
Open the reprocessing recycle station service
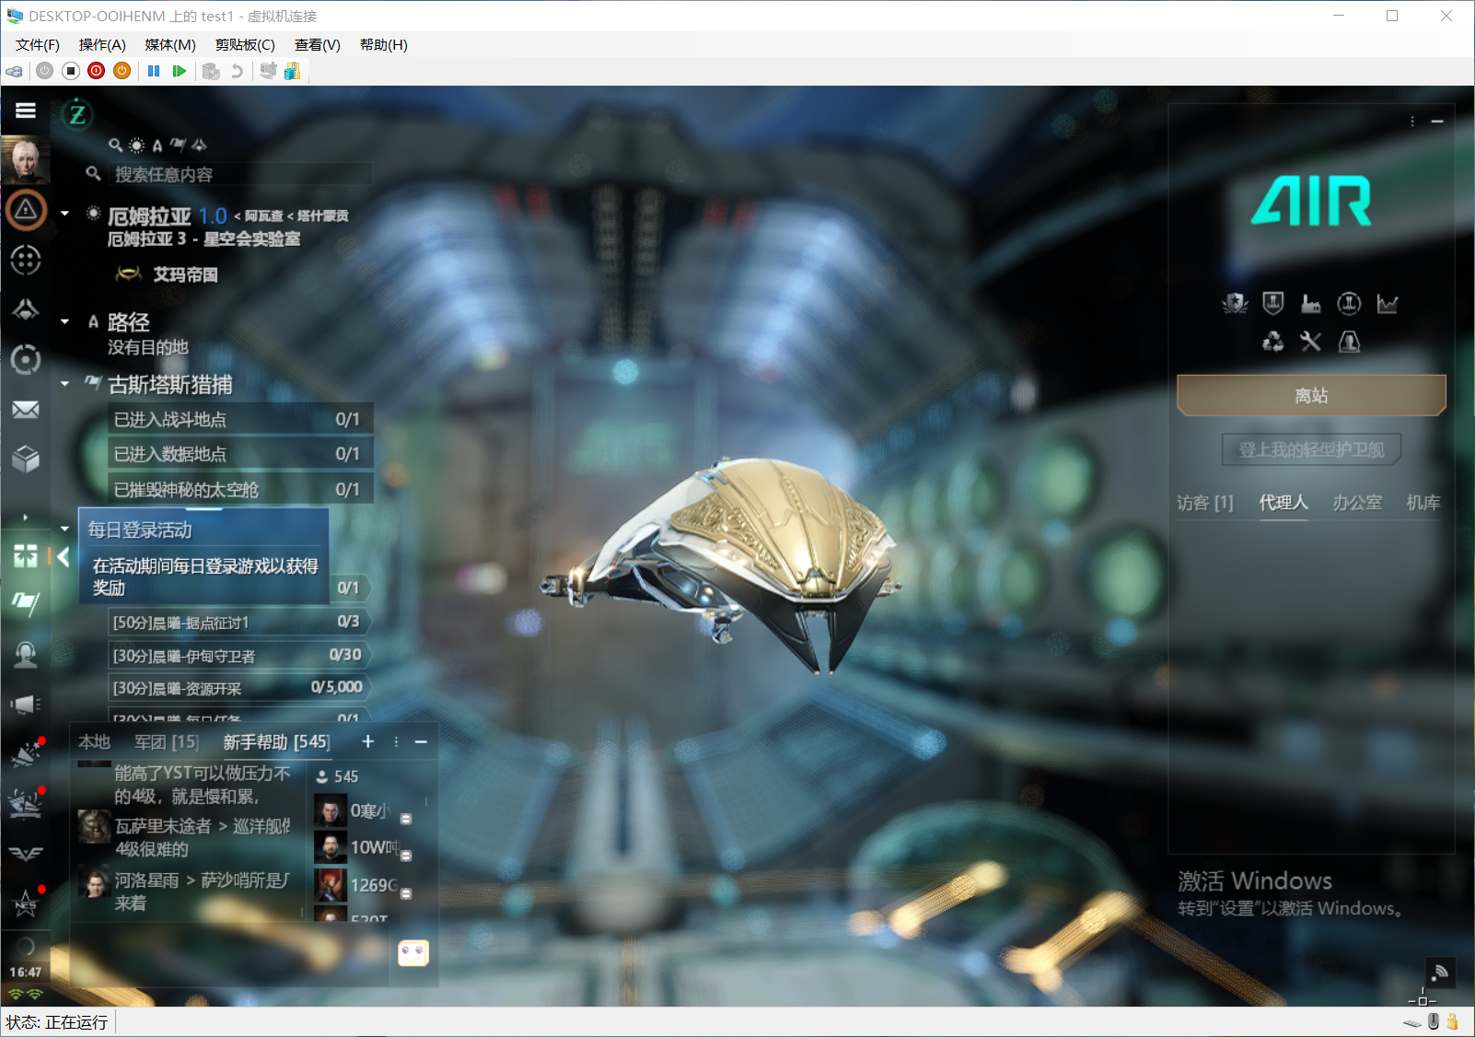pos(1273,342)
